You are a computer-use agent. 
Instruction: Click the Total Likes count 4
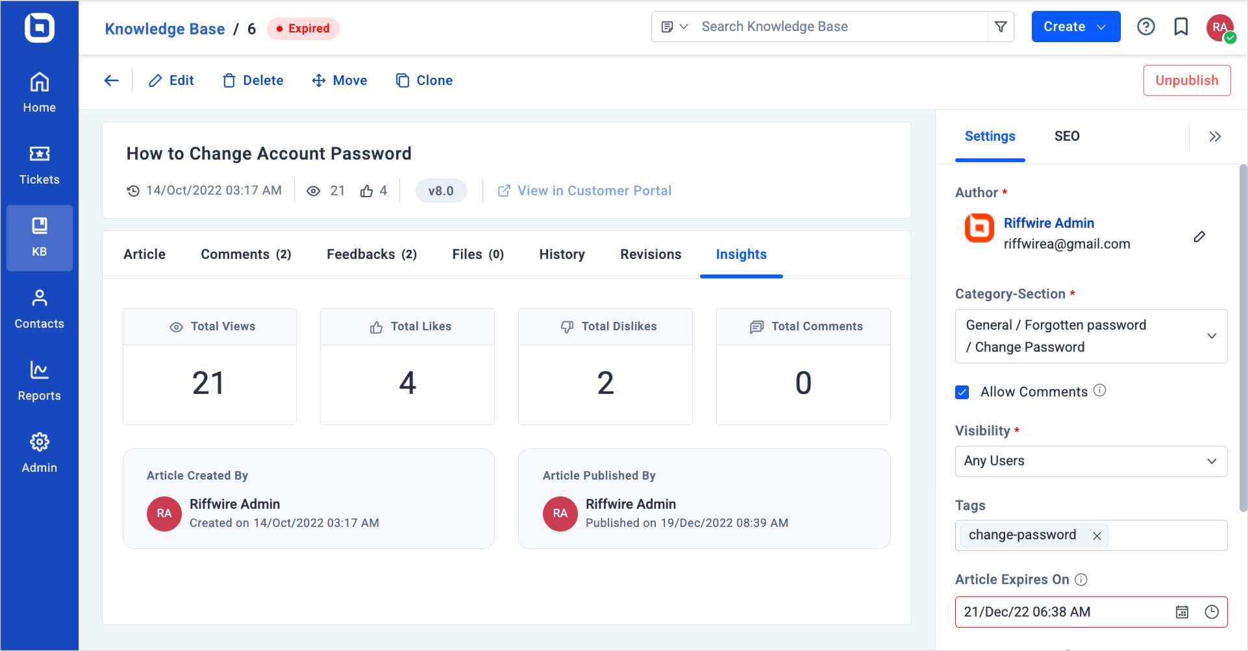(407, 383)
